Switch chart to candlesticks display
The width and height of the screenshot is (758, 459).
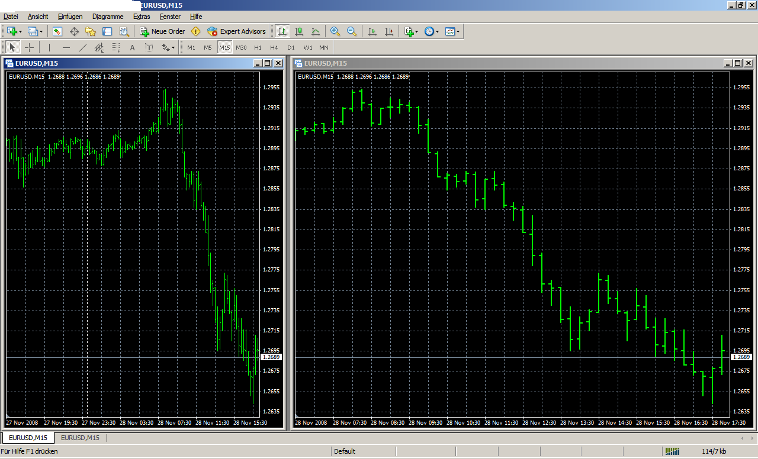[299, 31]
